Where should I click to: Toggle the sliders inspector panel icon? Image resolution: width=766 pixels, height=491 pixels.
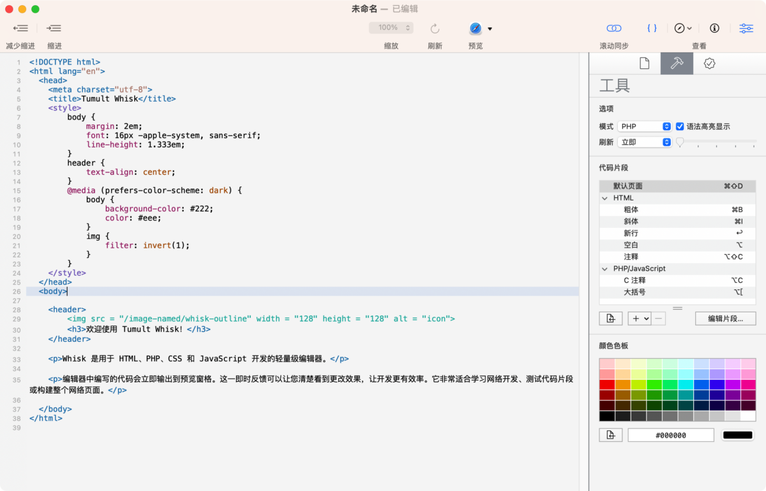click(746, 28)
